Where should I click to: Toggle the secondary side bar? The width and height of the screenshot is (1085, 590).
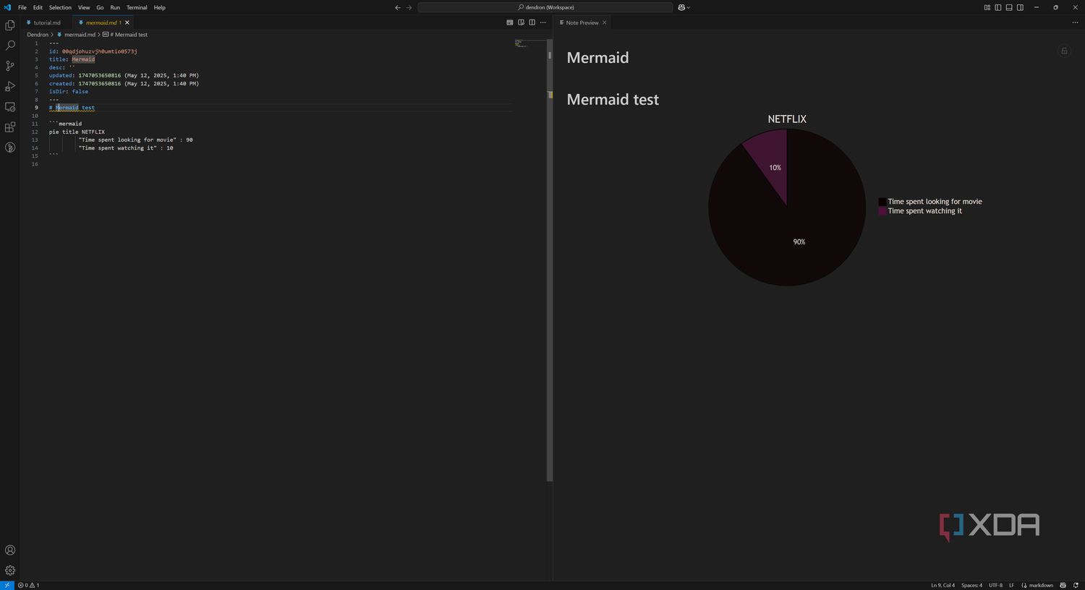1020,7
